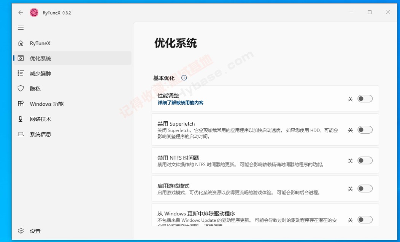Click the 基本优化 section label

[x=164, y=78]
